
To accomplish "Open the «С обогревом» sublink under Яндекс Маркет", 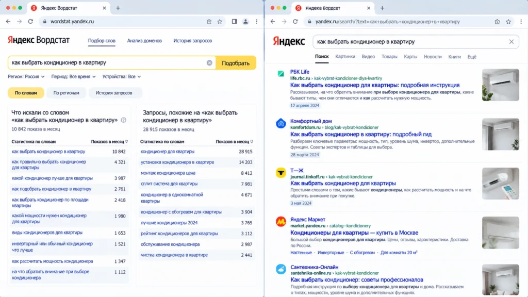I will [x=362, y=253].
